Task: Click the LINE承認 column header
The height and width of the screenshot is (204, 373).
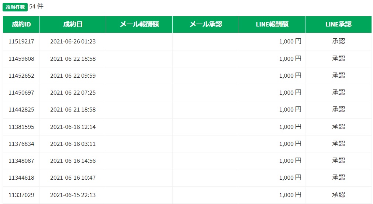Action: 338,24
